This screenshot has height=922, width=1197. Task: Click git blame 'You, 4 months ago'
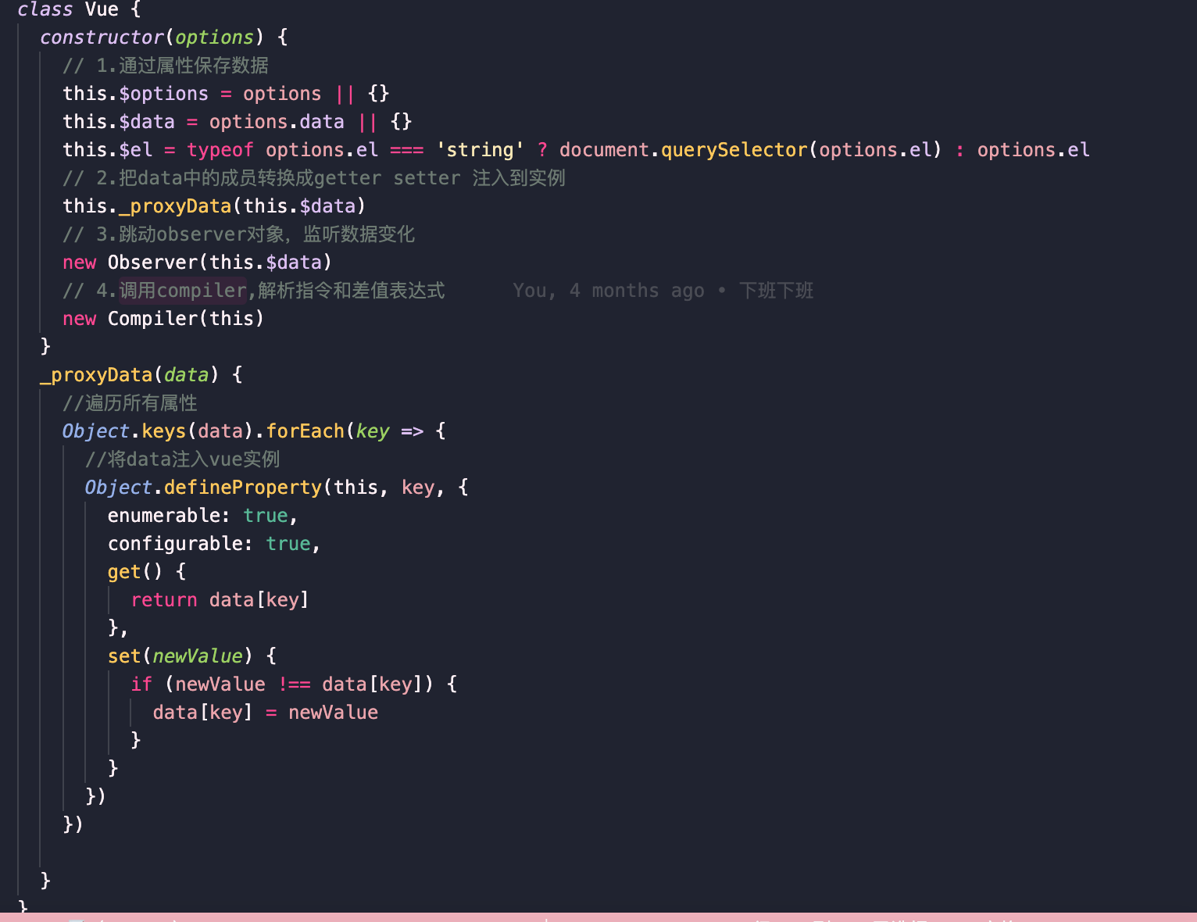tap(608, 291)
